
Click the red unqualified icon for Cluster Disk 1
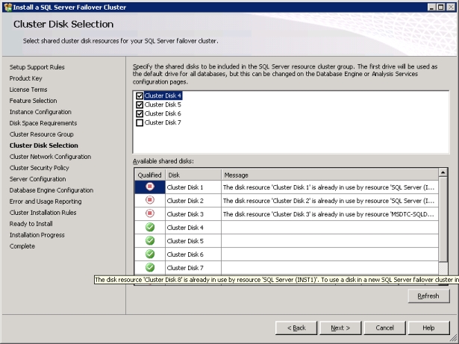150,187
